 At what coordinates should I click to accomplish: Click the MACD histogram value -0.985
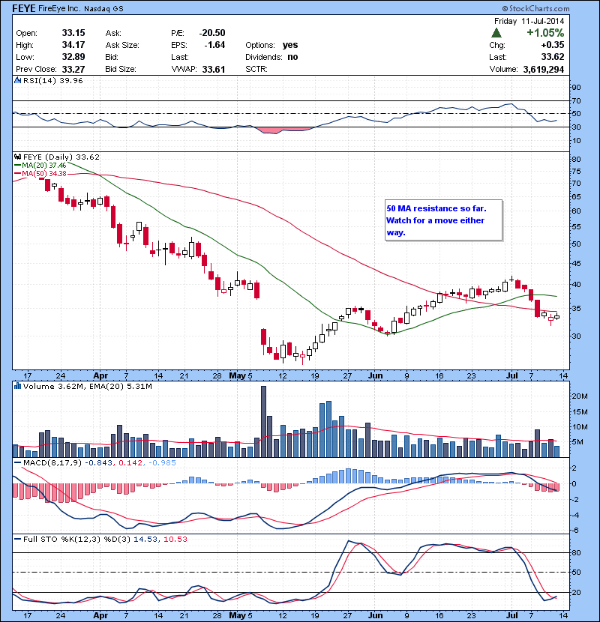click(162, 463)
